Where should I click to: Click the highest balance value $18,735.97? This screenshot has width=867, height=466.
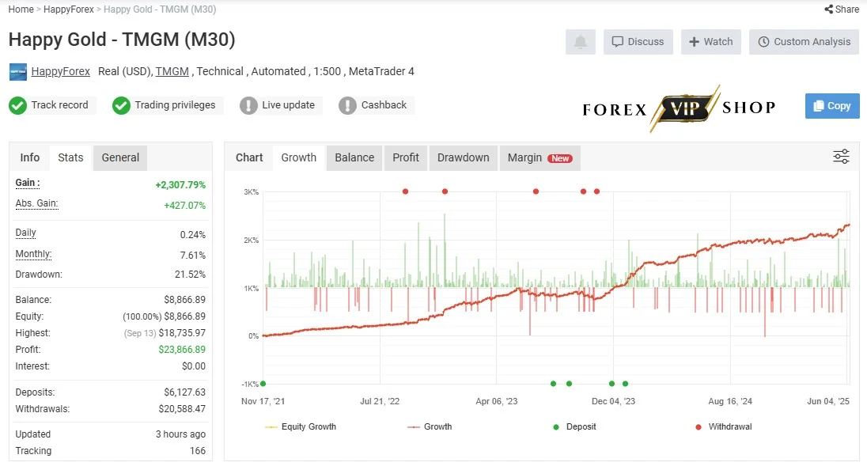tap(182, 333)
